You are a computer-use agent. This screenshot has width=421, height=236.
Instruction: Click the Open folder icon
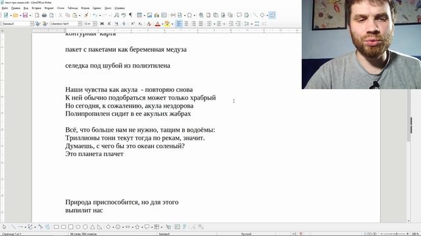tap(16, 15)
